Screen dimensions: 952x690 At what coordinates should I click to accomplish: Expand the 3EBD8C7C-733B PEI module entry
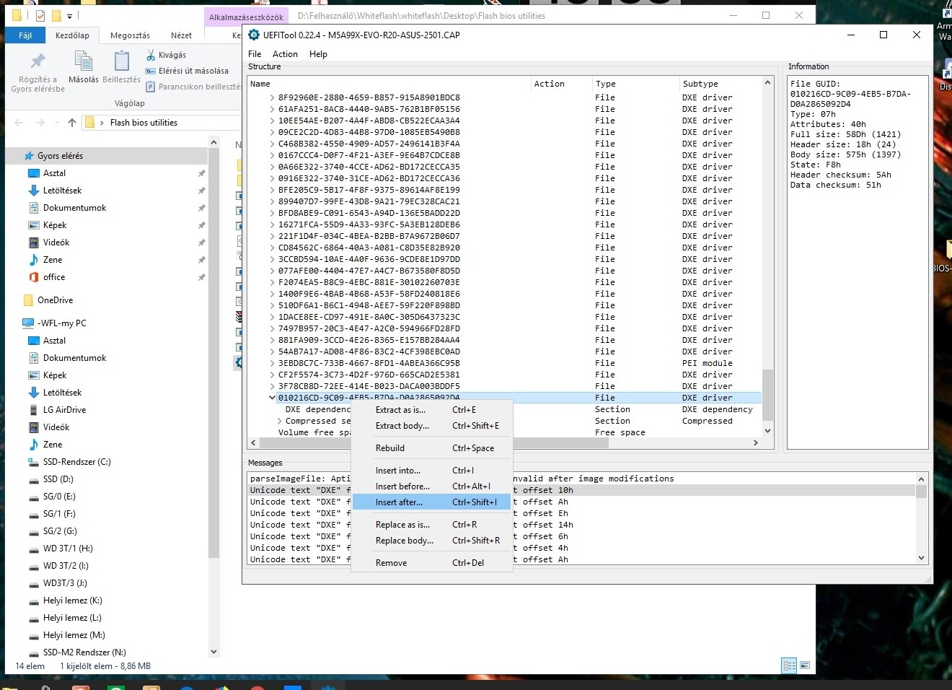pyautogui.click(x=272, y=363)
